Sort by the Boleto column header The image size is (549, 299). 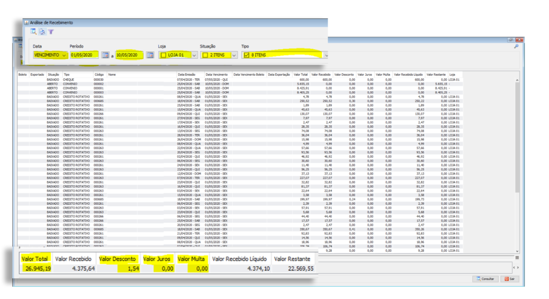[23, 74]
